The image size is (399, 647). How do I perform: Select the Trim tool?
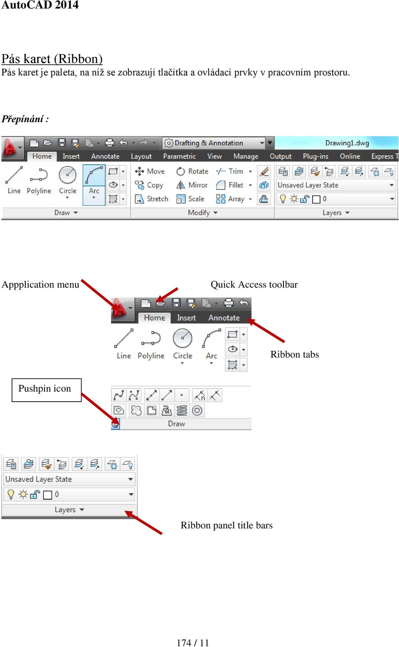230,171
